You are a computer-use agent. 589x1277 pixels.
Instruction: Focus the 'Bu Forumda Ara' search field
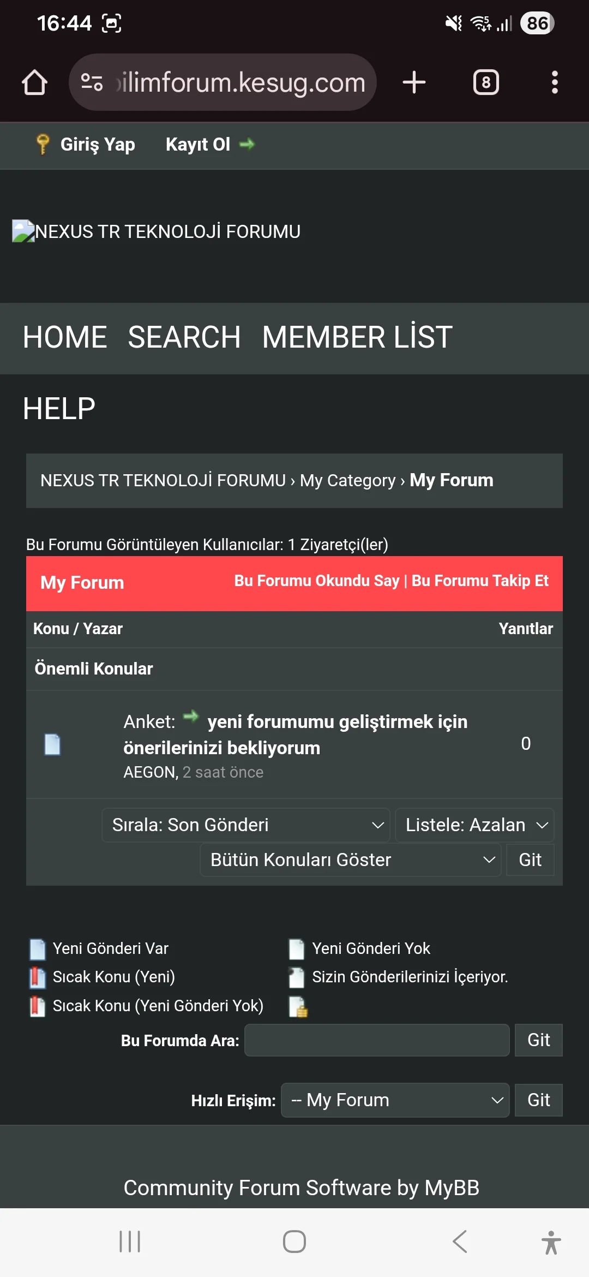[x=377, y=1040]
